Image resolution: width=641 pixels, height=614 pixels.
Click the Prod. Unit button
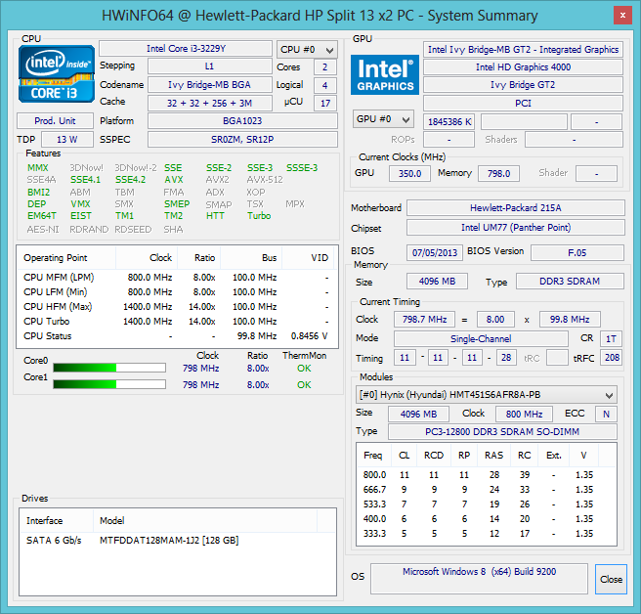coord(55,121)
